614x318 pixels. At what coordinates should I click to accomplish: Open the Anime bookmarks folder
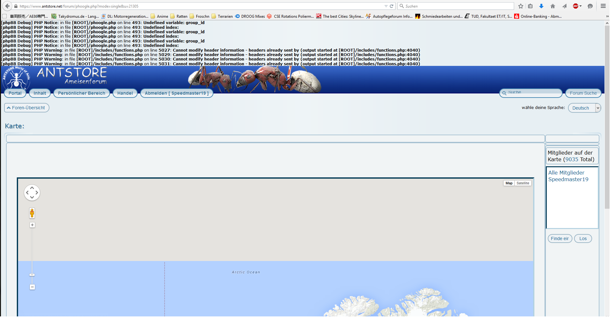(160, 16)
